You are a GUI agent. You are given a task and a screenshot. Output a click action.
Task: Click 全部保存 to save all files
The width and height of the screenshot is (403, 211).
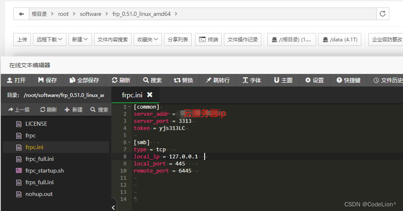click(84, 80)
